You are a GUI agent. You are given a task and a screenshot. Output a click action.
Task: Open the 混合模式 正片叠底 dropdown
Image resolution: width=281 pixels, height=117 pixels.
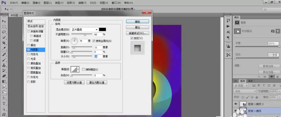[84, 29]
